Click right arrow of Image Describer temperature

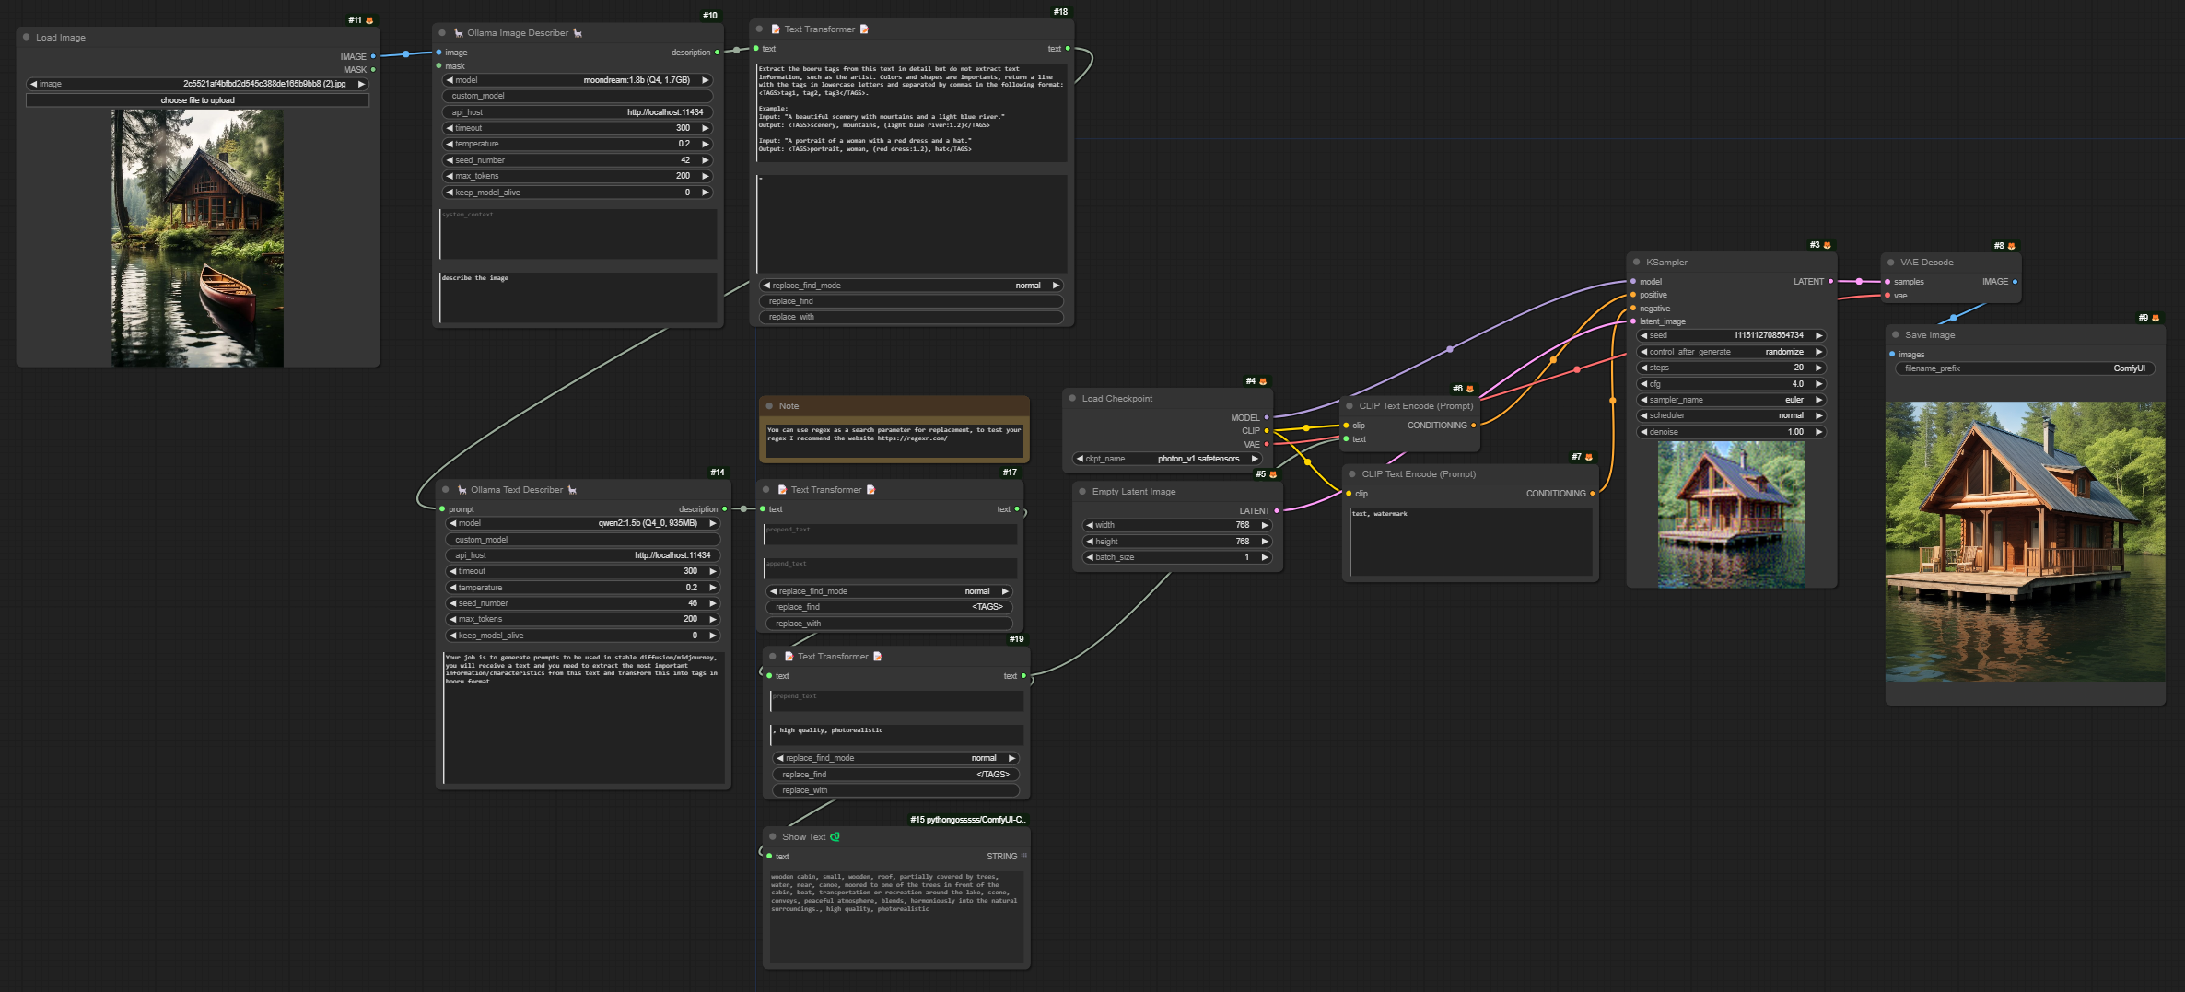[706, 144]
